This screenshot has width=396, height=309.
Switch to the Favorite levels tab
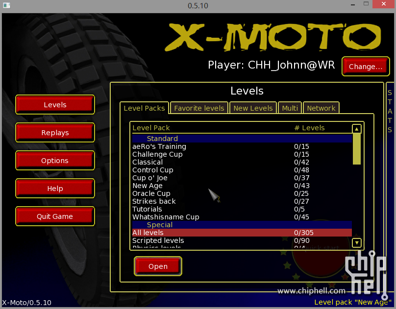click(199, 108)
